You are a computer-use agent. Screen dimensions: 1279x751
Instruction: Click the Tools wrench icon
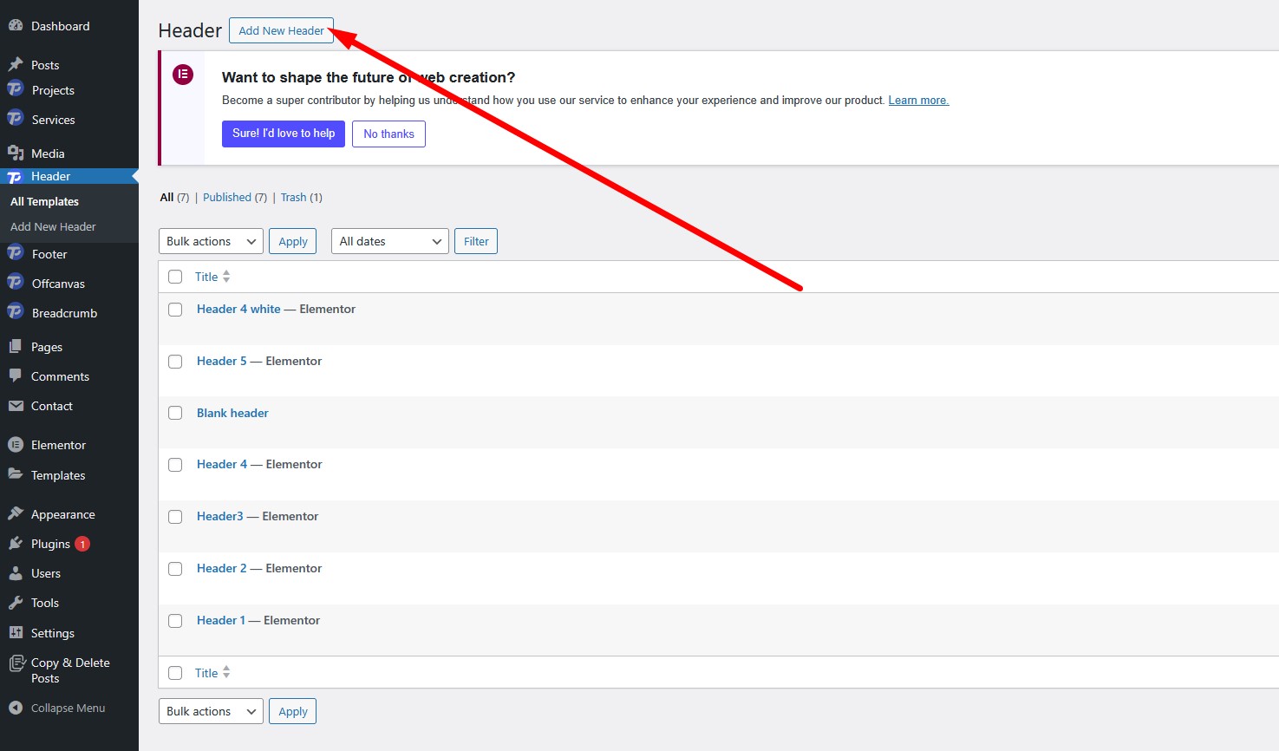tap(15, 603)
